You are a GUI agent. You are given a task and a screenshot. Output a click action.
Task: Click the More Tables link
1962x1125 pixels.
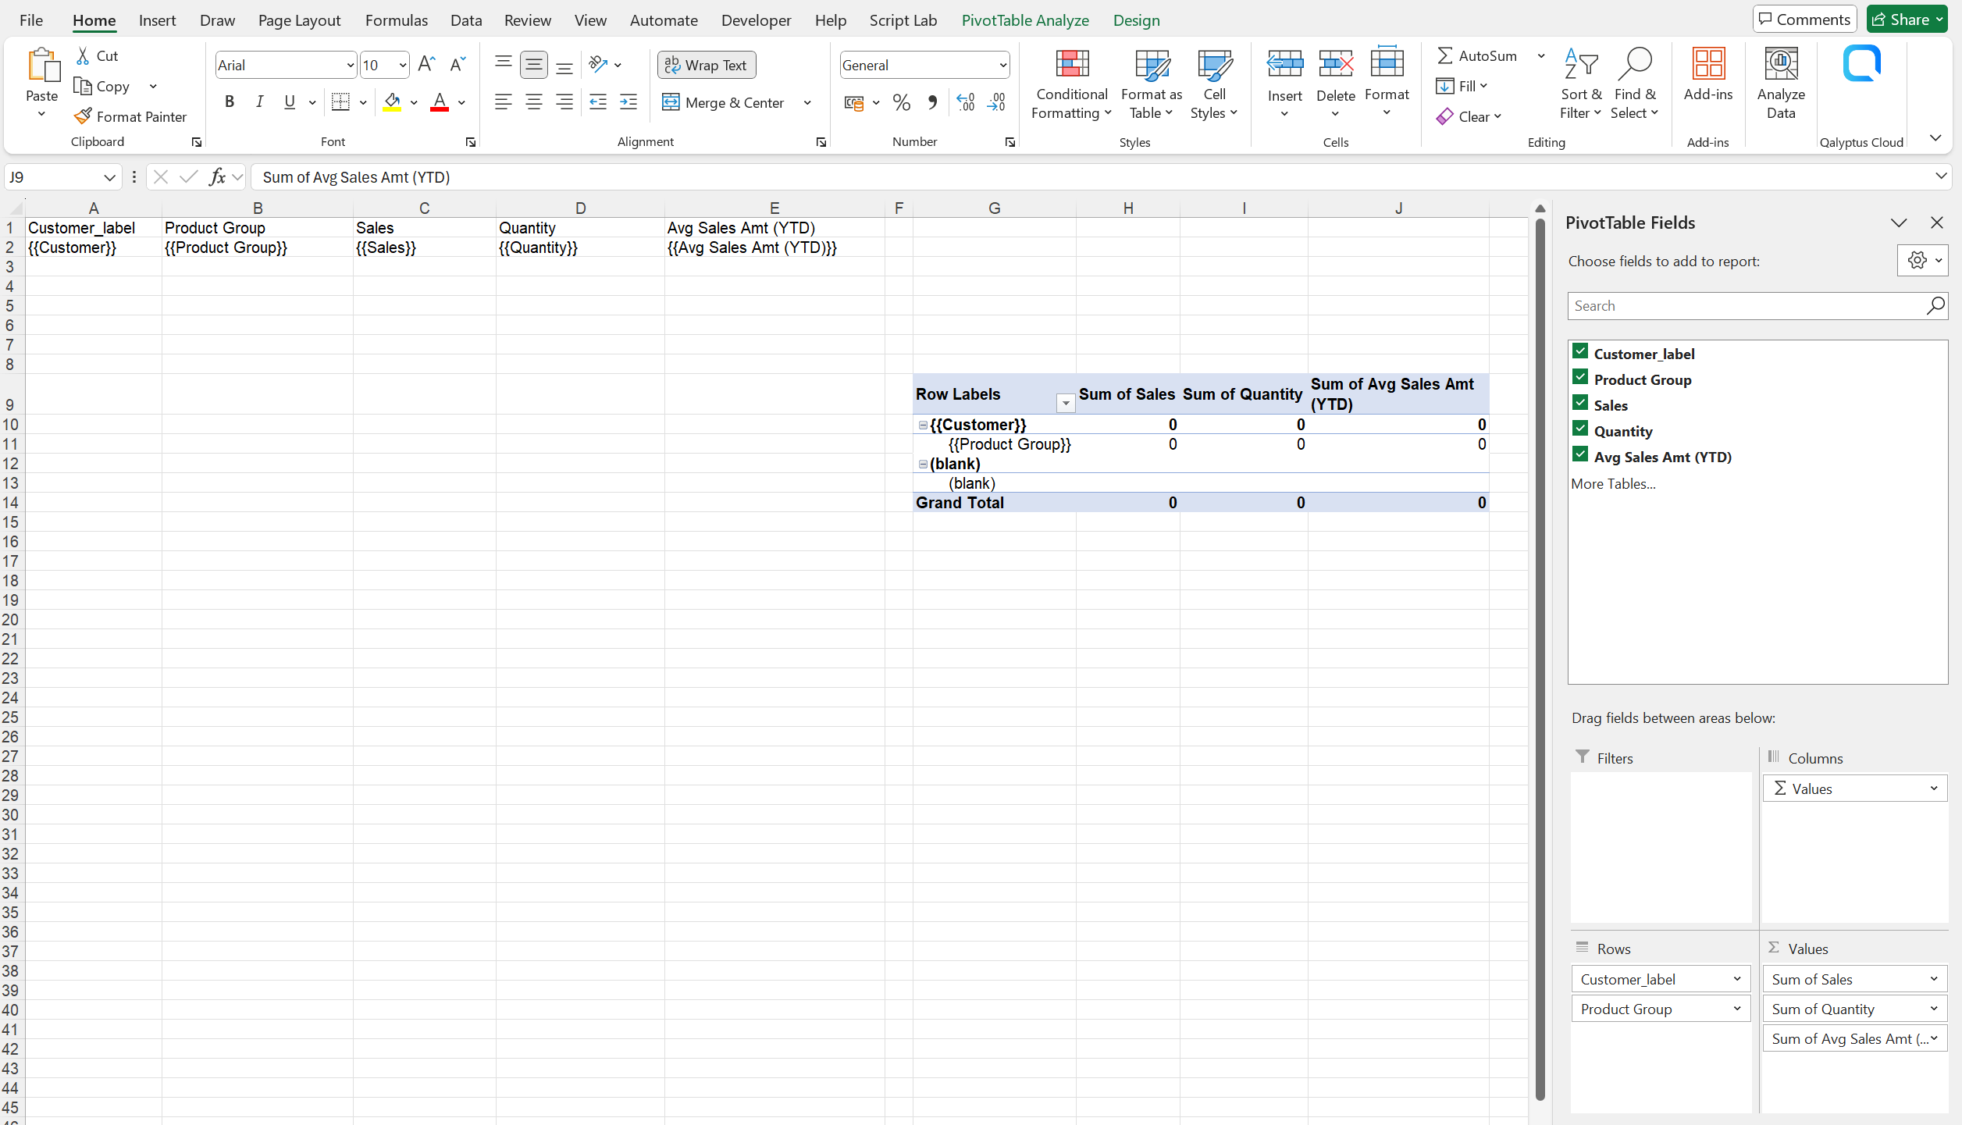(x=1613, y=483)
